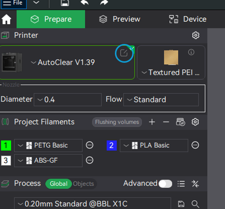Show bed plate info icon
225x209 pixels.
pos(191,52)
